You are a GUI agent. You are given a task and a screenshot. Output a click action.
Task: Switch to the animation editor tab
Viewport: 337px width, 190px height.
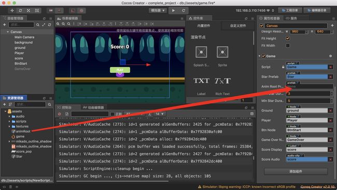pos(93,107)
